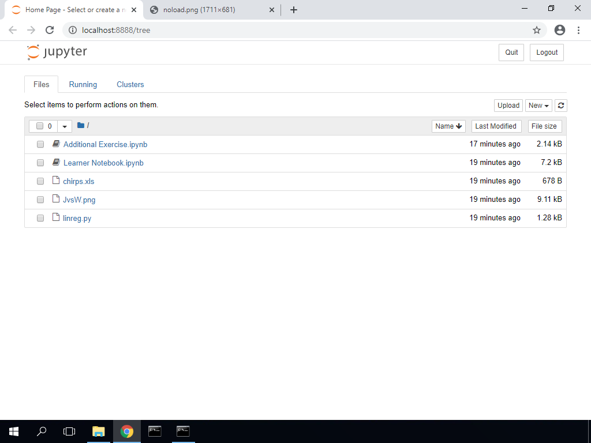This screenshot has width=591, height=443.
Task: Click the Chrome icon in the taskbar
Action: pos(127,431)
